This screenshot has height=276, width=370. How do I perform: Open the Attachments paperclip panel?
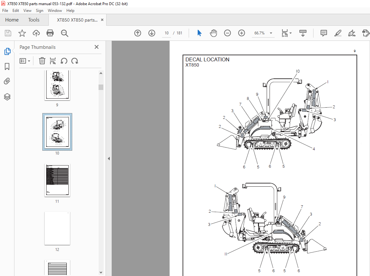point(7,82)
